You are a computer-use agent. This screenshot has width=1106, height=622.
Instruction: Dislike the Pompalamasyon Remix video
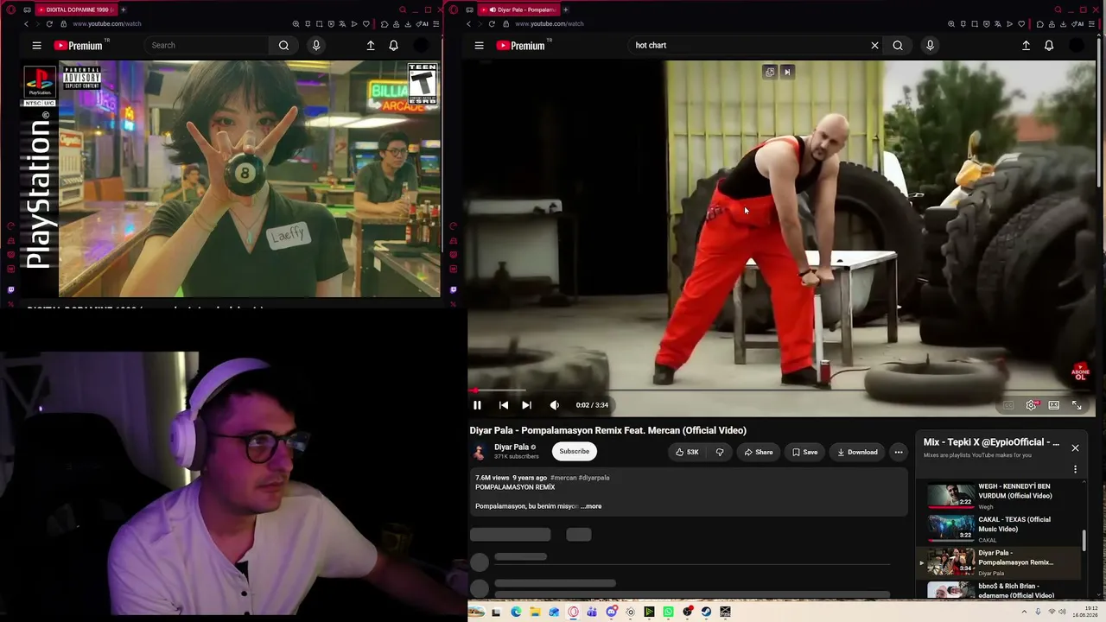pyautogui.click(x=720, y=452)
